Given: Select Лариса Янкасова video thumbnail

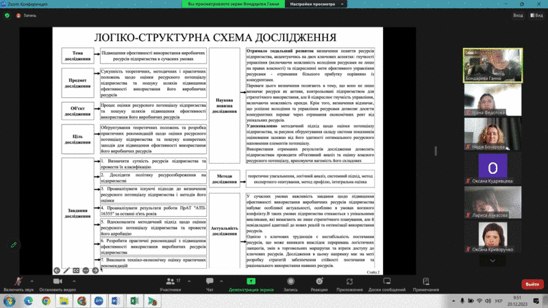Looking at the screenshot, I should pyautogui.click(x=493, y=202).
